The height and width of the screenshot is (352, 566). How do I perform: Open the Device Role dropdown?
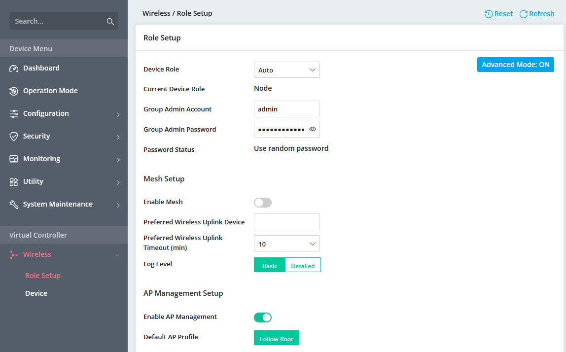(287, 70)
